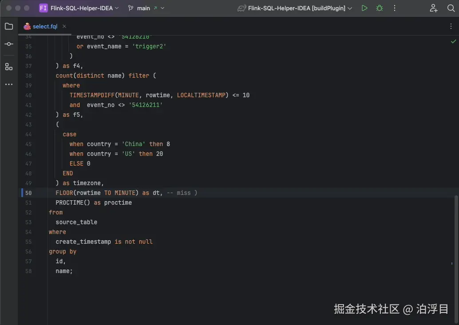Click the change marker beside line 50
Image resolution: width=459 pixels, height=325 pixels.
pos(22,193)
